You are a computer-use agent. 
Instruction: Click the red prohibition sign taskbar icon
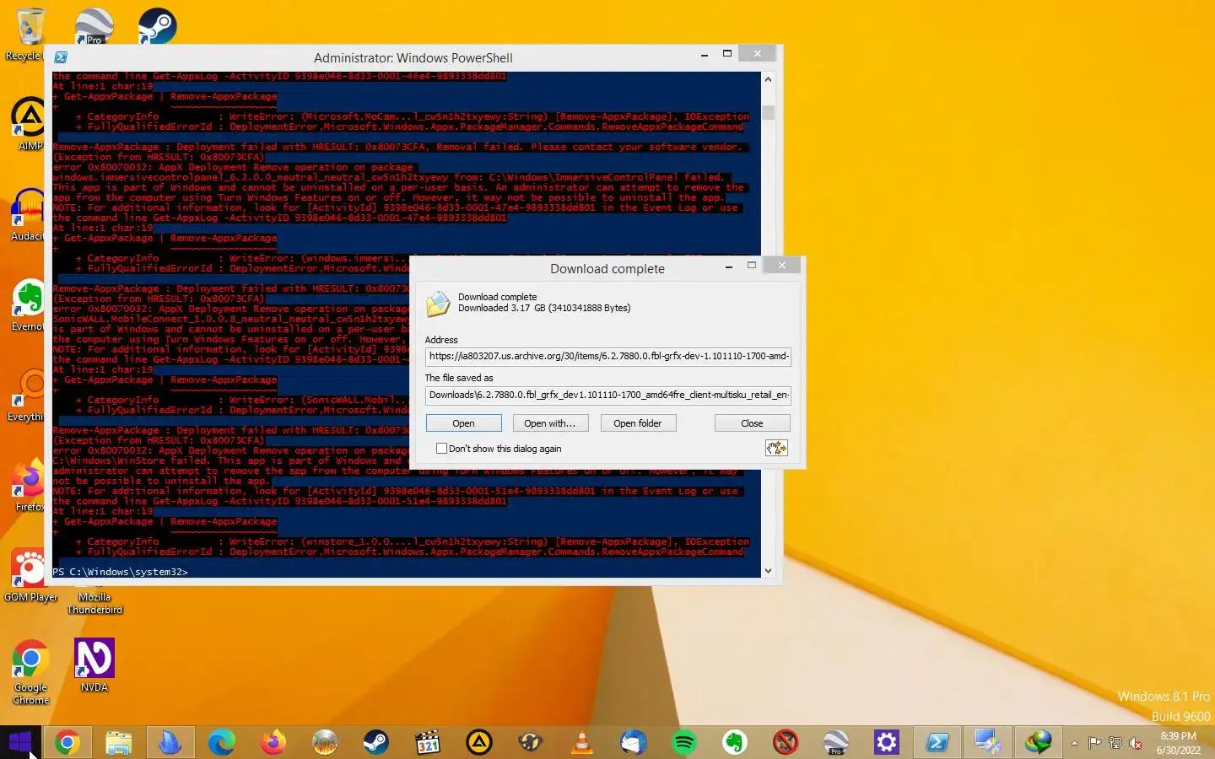(x=786, y=742)
